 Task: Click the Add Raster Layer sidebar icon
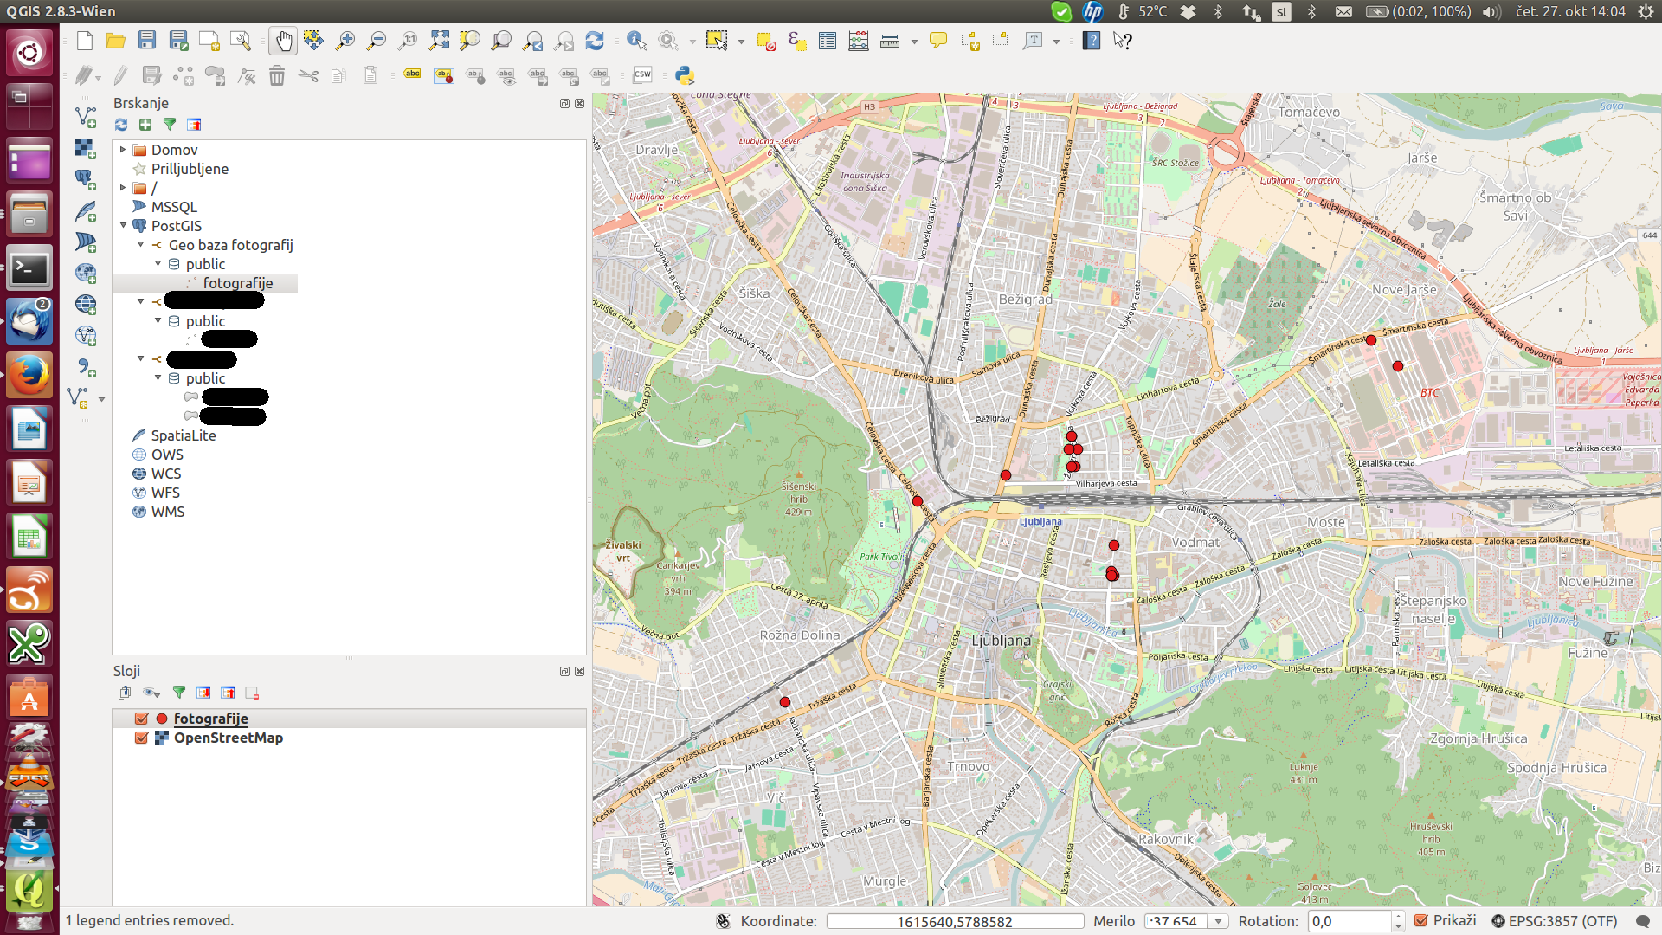pyautogui.click(x=85, y=148)
